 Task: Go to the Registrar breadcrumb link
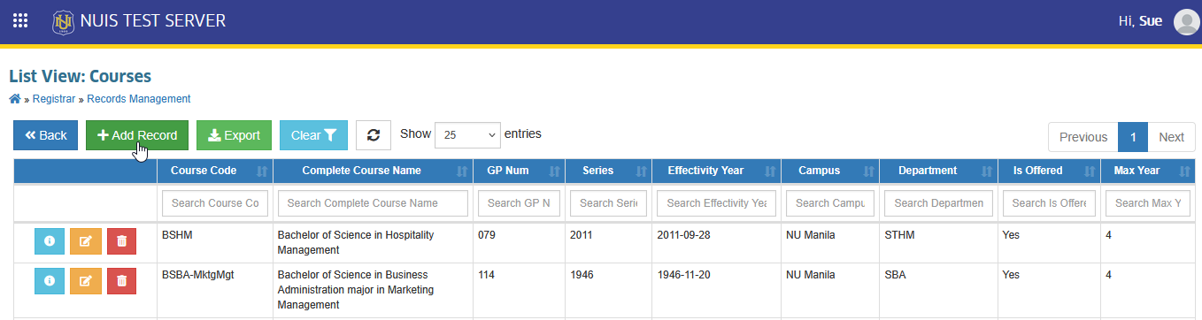coord(53,99)
